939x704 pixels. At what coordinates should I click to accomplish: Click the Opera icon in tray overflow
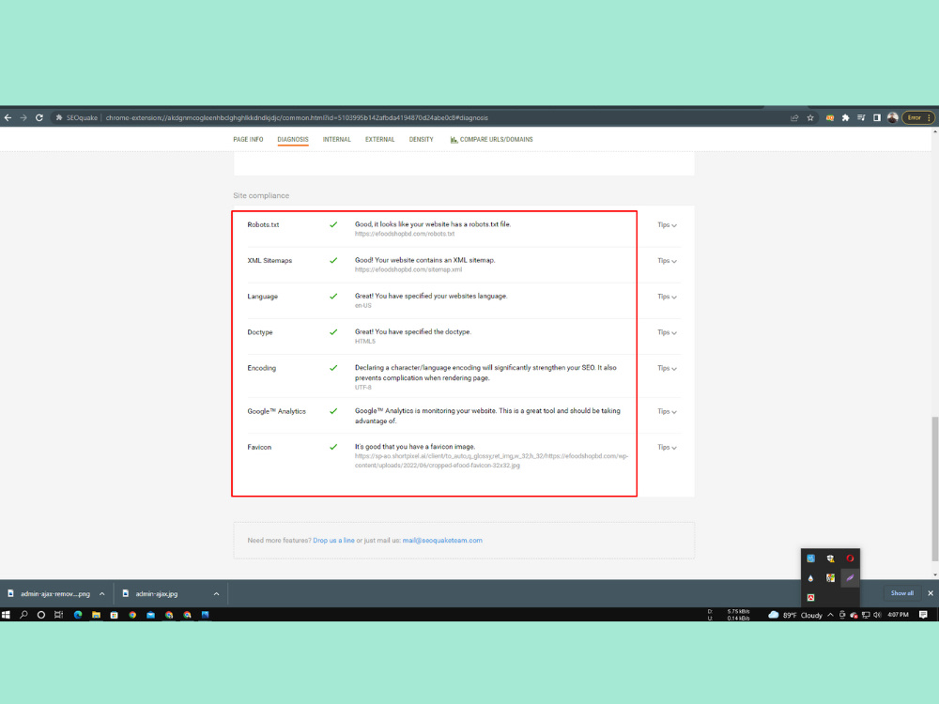[850, 559]
